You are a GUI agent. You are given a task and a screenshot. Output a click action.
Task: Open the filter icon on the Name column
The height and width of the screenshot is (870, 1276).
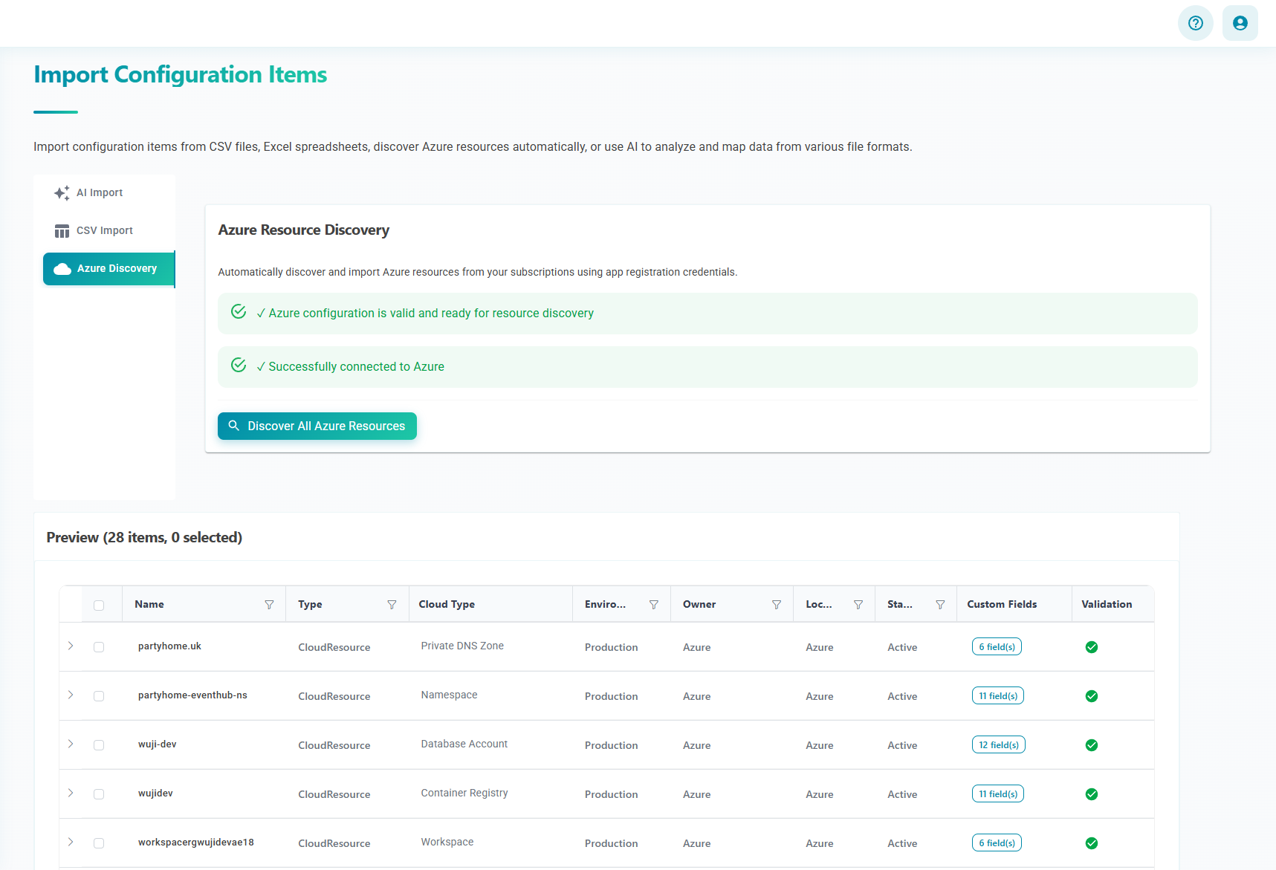(269, 604)
